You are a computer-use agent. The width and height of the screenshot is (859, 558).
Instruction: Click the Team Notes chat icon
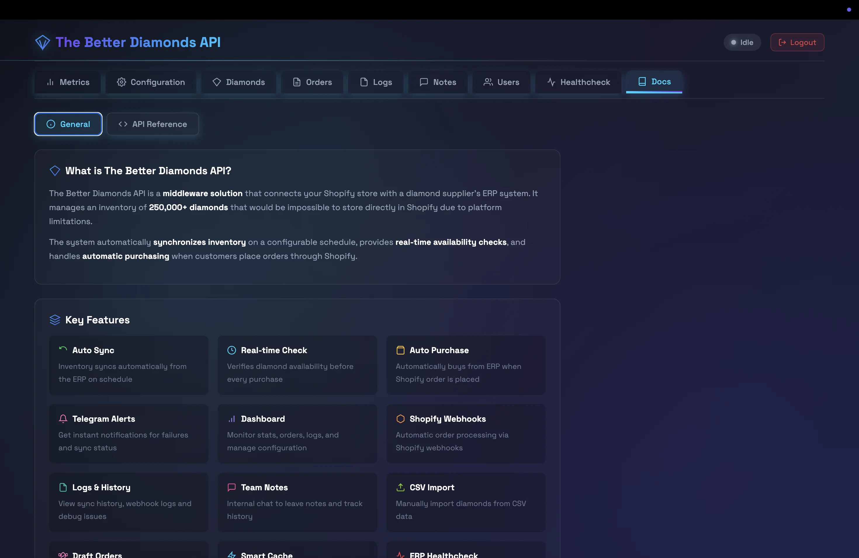click(x=231, y=487)
